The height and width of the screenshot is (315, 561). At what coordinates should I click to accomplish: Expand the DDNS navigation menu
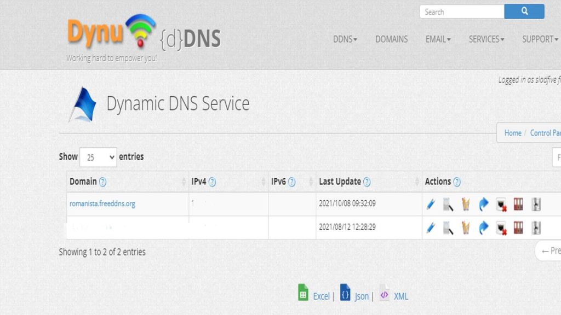(x=345, y=39)
